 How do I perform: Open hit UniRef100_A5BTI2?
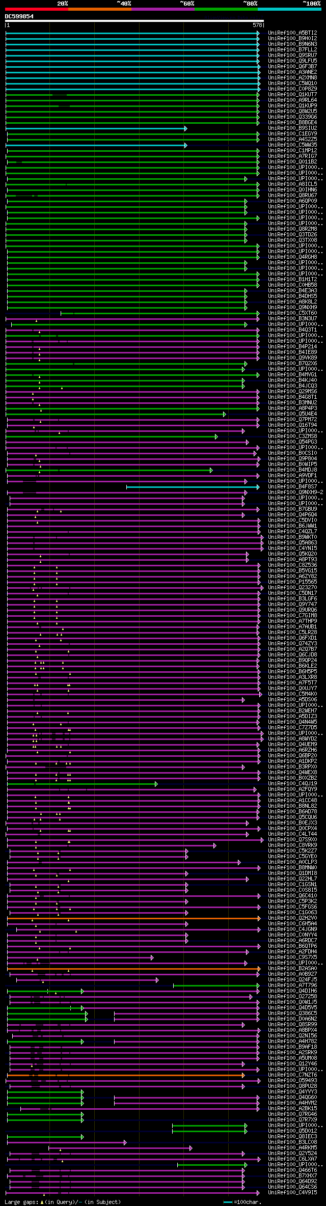(292, 33)
